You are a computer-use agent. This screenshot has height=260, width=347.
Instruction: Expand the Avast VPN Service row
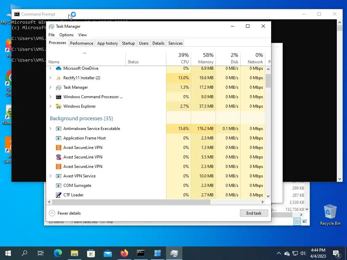point(50,176)
